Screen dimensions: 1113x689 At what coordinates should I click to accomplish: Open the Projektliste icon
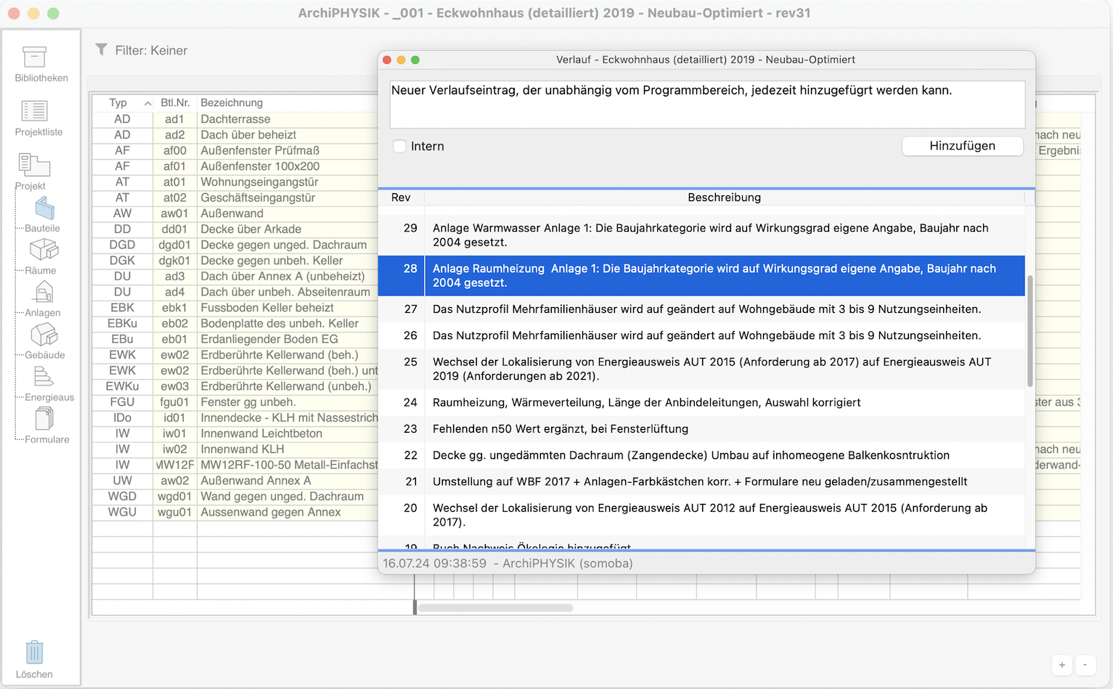[x=35, y=111]
